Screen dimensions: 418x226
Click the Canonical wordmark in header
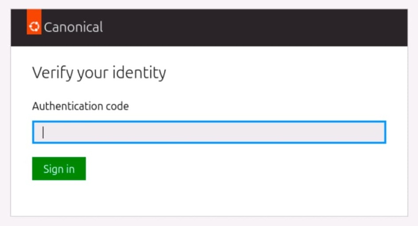click(73, 27)
